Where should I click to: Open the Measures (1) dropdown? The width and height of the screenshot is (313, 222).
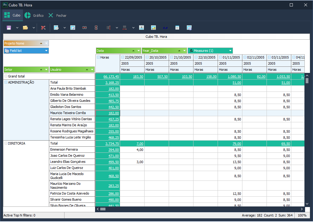[230, 51]
